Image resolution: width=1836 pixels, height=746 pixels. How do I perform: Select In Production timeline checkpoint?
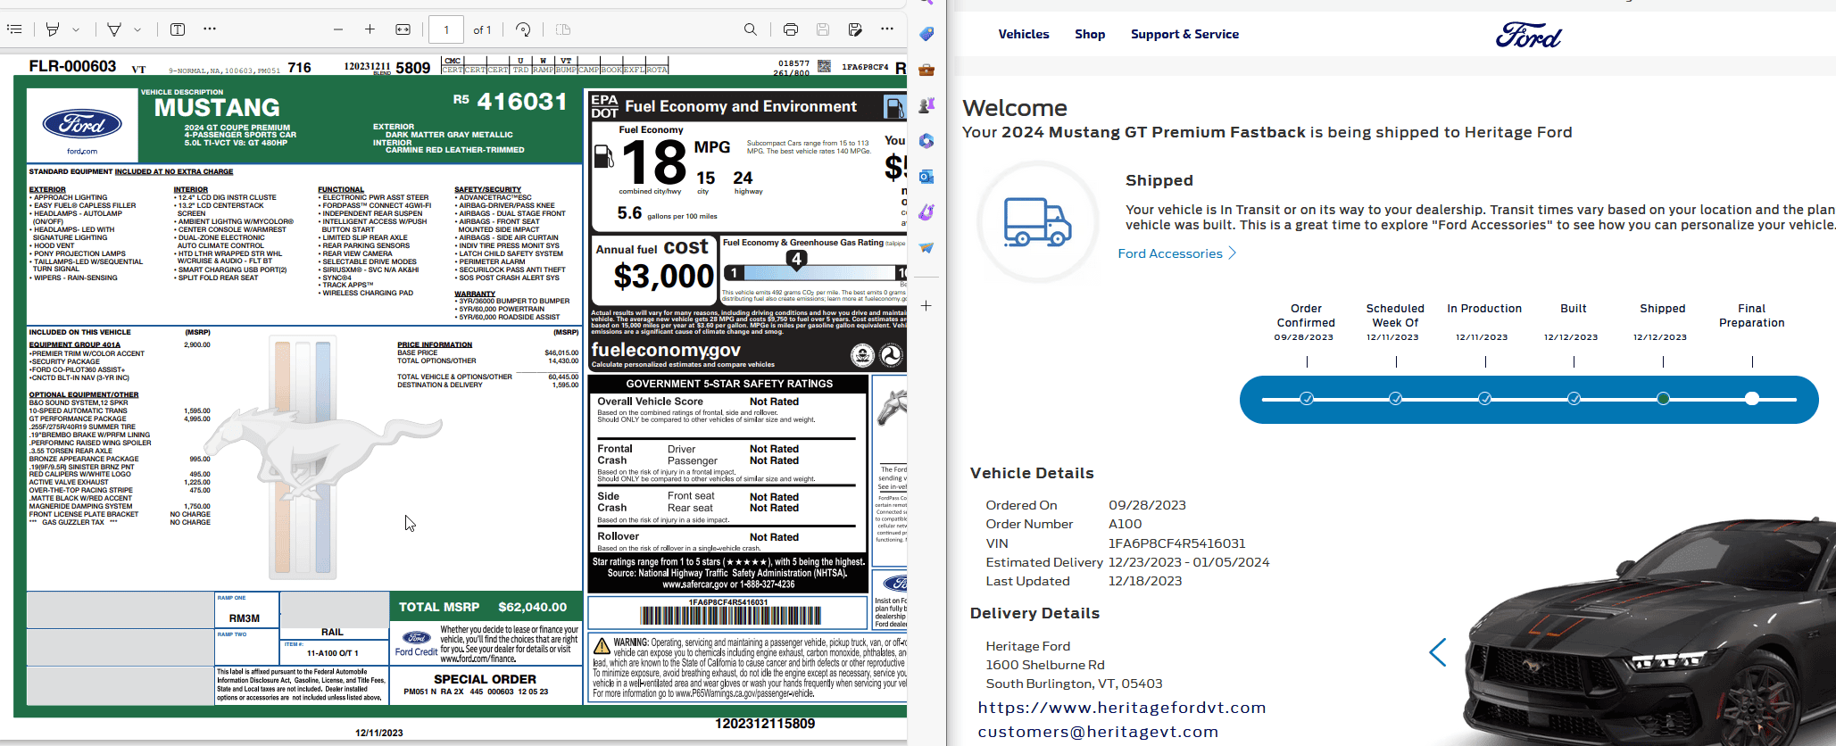pos(1485,399)
